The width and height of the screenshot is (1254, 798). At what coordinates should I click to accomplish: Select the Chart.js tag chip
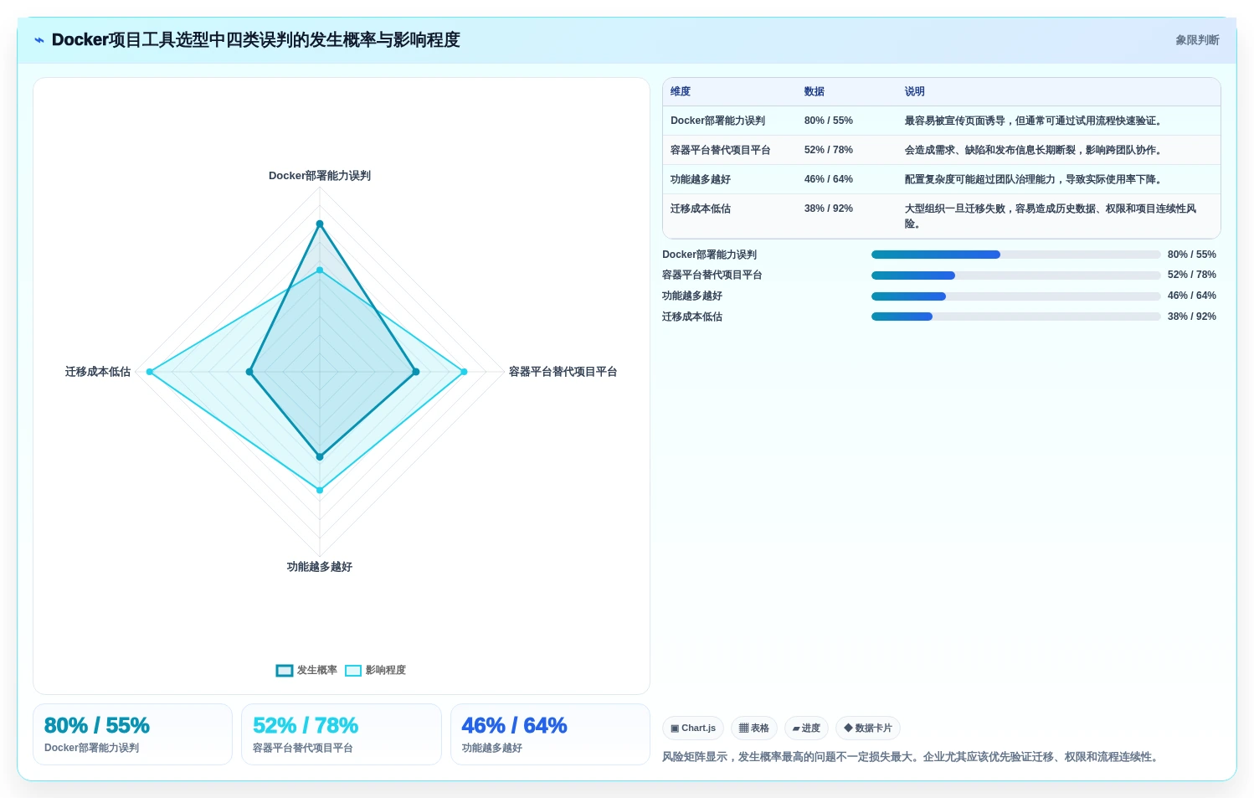[693, 728]
